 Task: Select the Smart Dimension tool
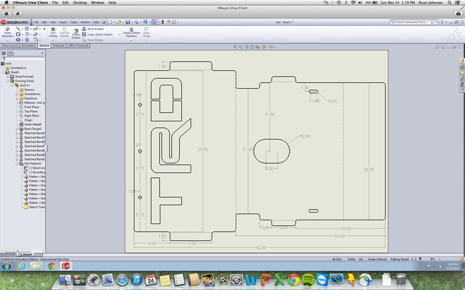click(8, 32)
